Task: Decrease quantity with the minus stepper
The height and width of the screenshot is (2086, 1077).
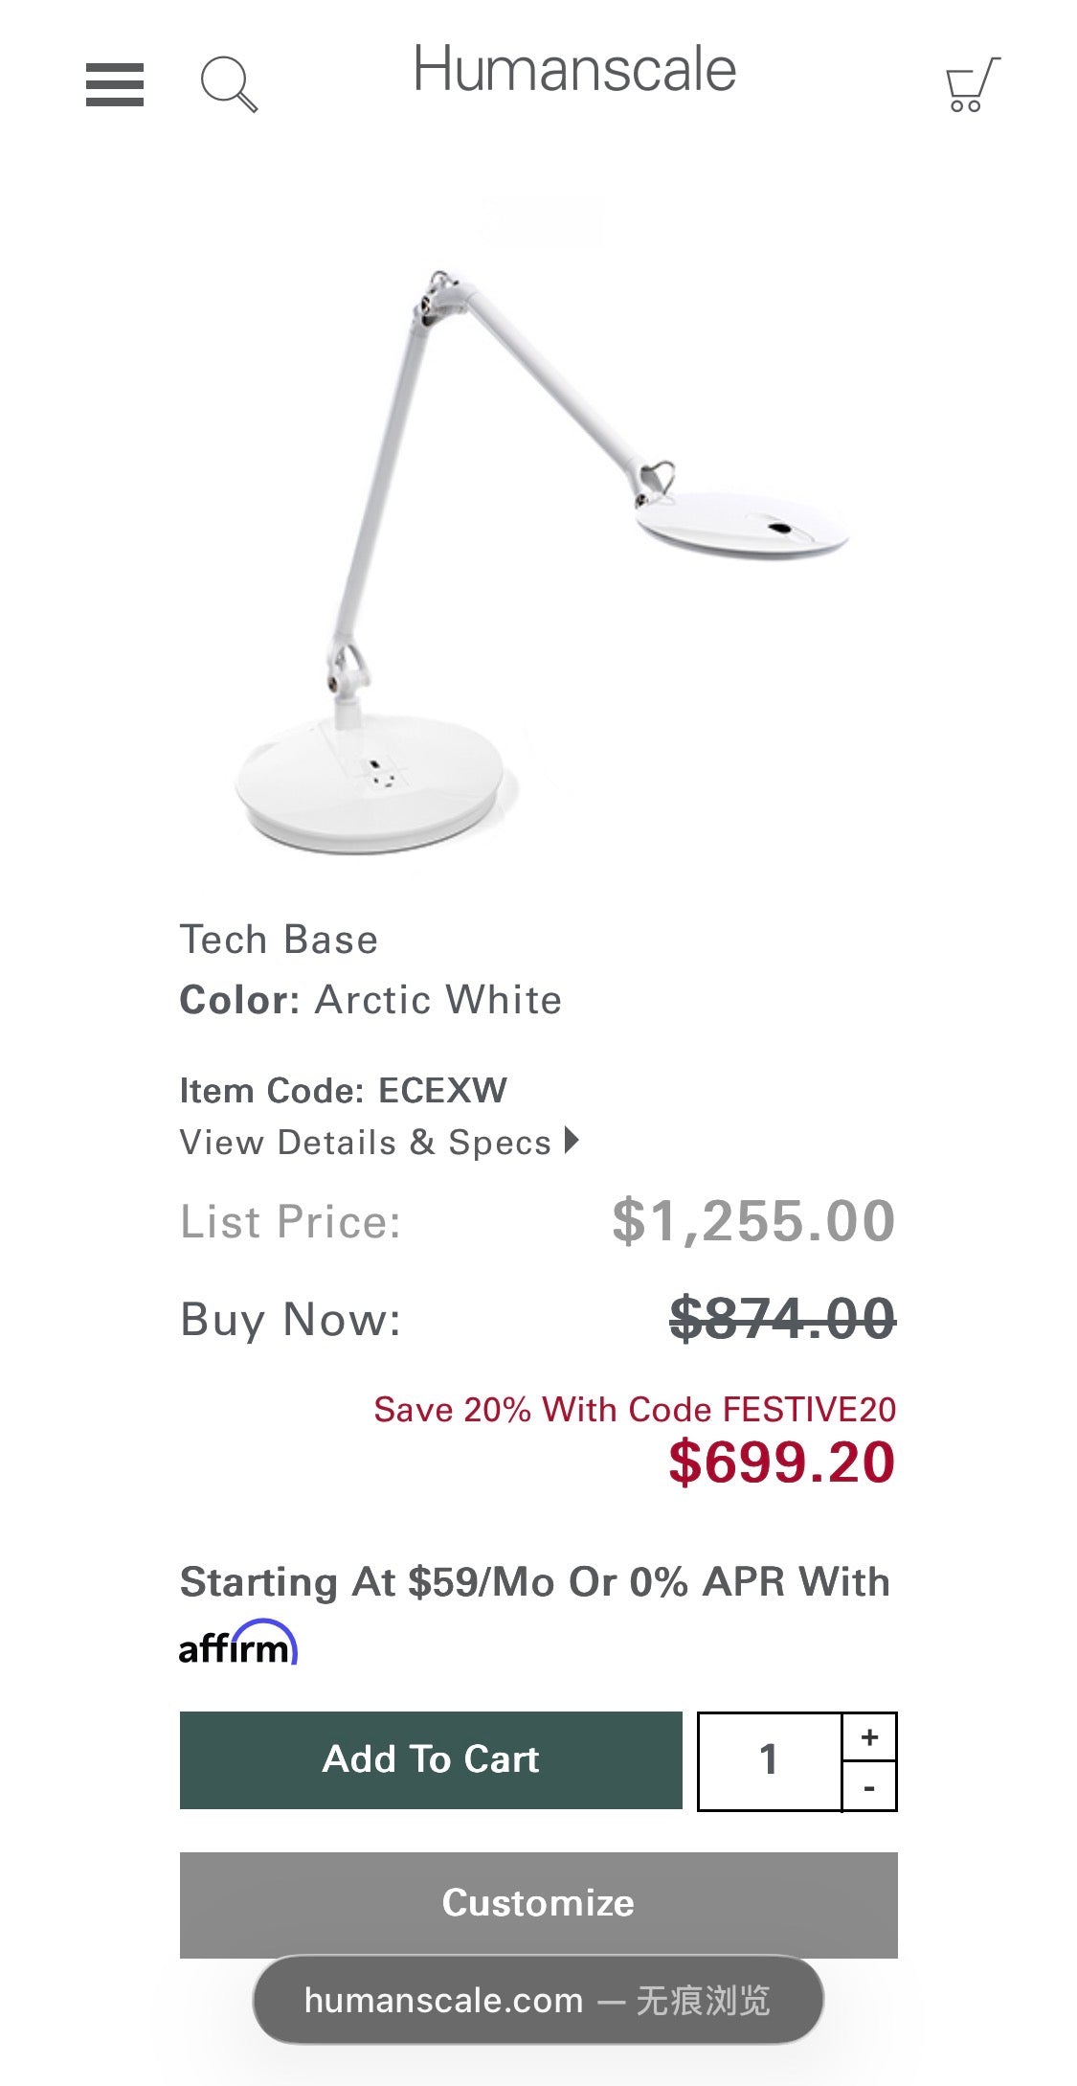Action: [x=868, y=1787]
